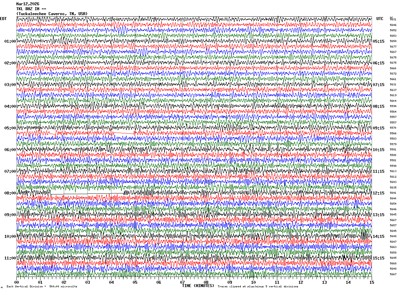Click the DC offset value 5619
The width and height of the screenshot is (398, 291).
pos(393,95)
